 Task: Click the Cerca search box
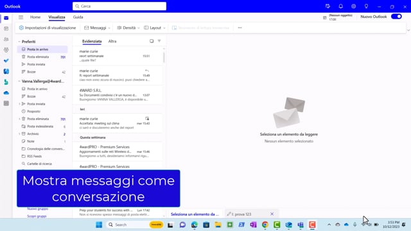[x=119, y=6]
